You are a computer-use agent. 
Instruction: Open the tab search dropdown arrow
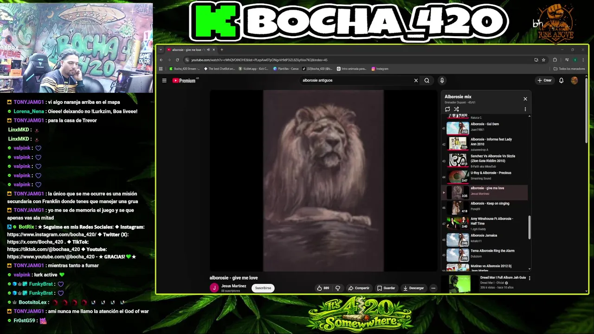point(161,50)
